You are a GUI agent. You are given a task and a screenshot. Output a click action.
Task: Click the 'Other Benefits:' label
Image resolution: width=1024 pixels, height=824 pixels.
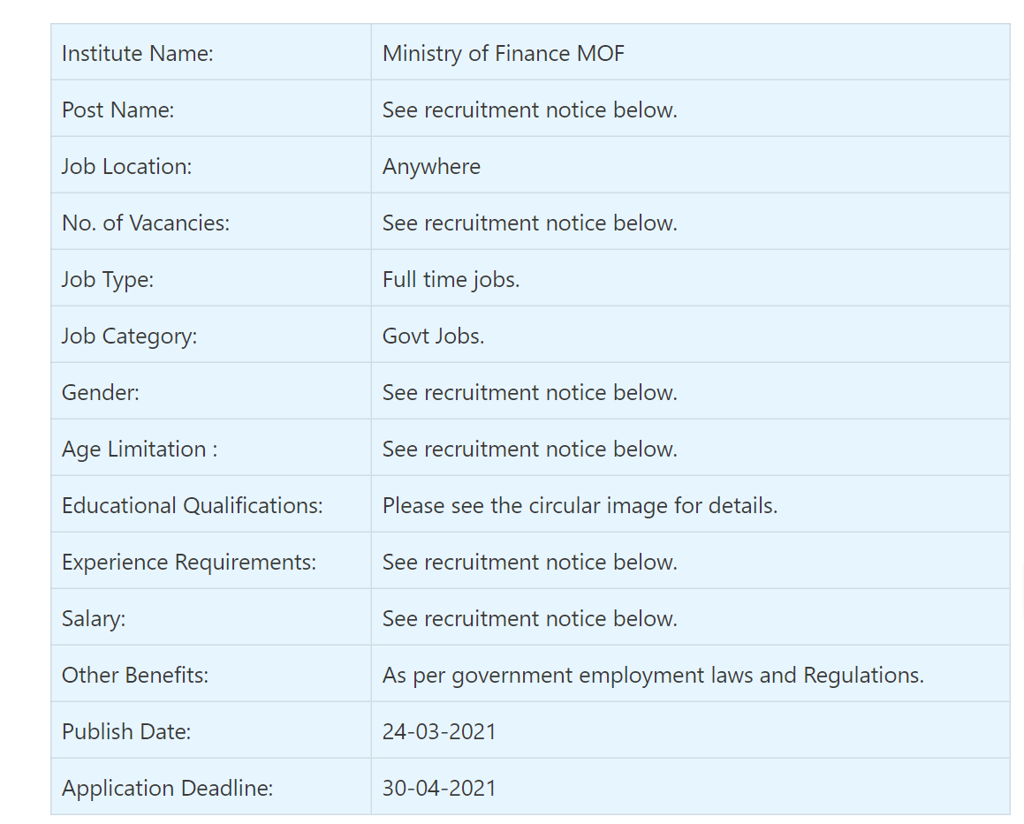[135, 676]
